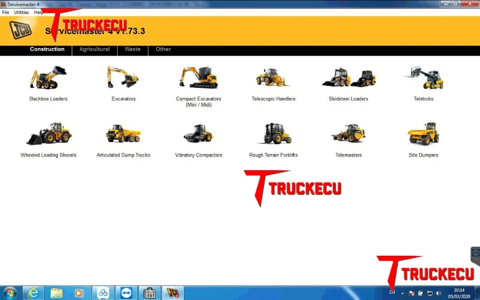The image size is (480, 300).
Task: Launch Internet Explorer from the taskbar
Action: (x=33, y=293)
